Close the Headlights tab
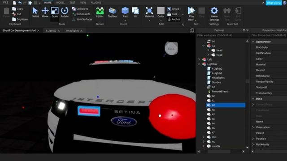This screenshot has height=161, width=287. pos(81,31)
